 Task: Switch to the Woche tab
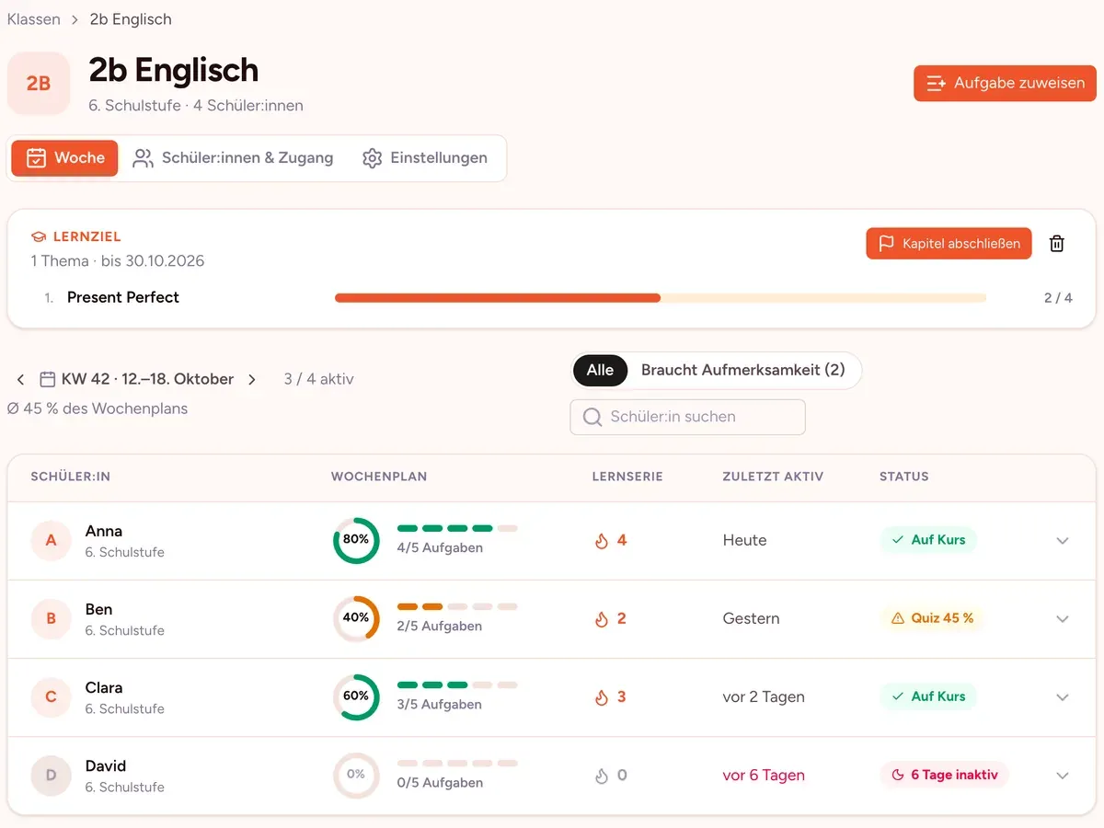pos(64,158)
